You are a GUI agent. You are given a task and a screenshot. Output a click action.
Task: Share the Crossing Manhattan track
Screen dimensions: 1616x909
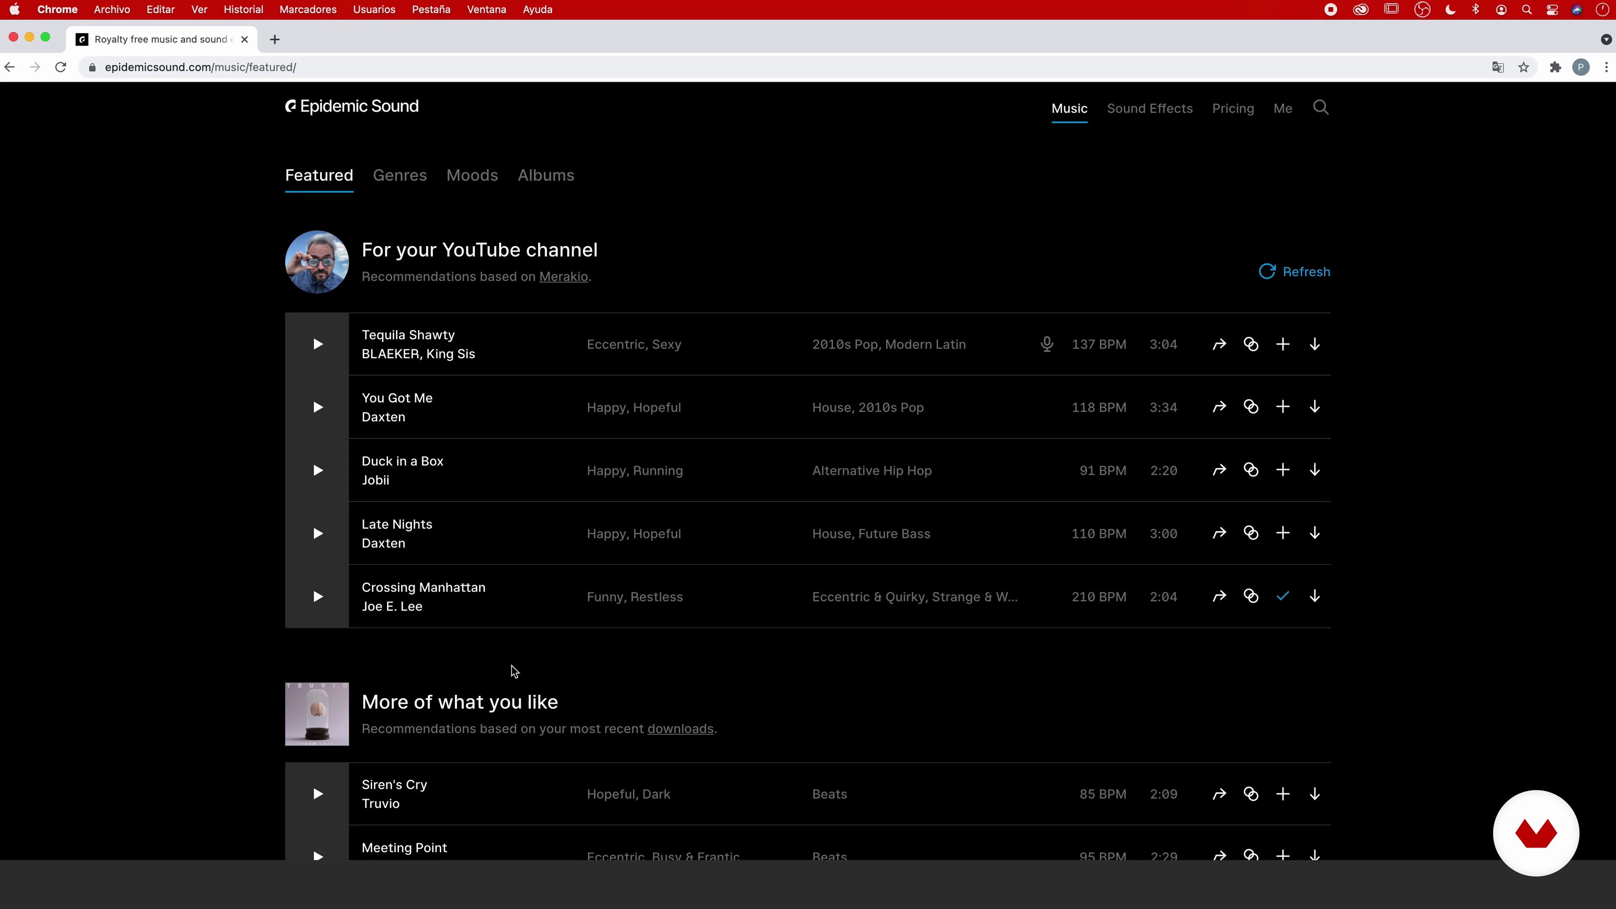coord(1219,596)
